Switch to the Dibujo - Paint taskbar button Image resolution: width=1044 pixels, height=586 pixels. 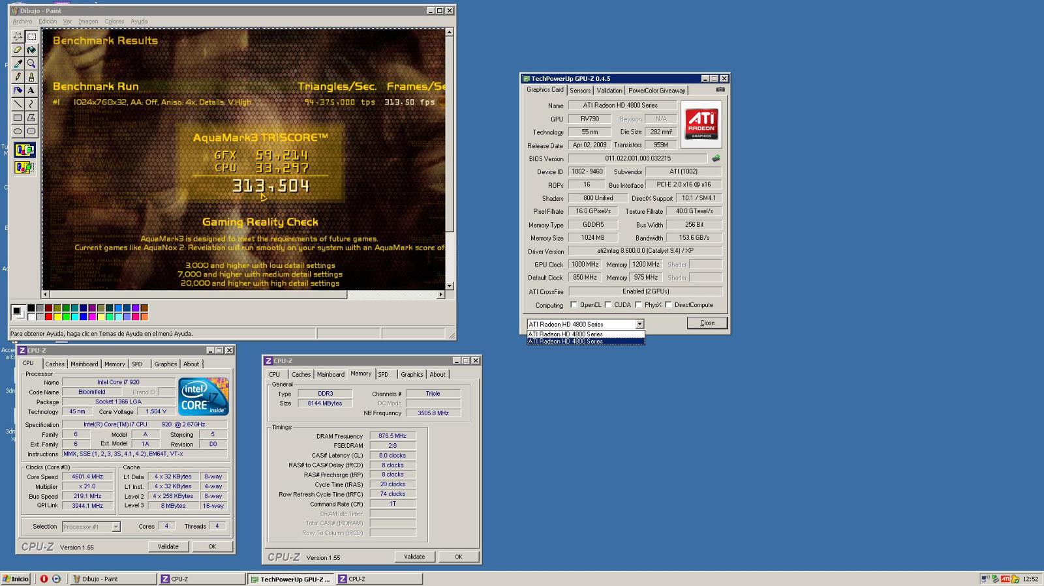(113, 579)
